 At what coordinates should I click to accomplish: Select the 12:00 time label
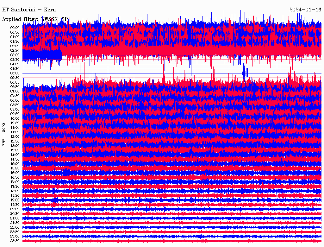pyautogui.click(x=15, y=136)
